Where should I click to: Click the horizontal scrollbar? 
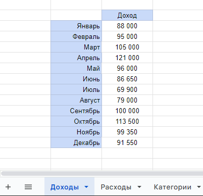(102, 173)
